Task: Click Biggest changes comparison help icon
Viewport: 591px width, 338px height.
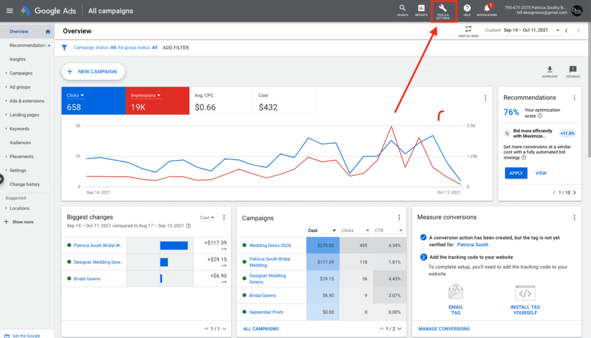Action: coord(189,226)
